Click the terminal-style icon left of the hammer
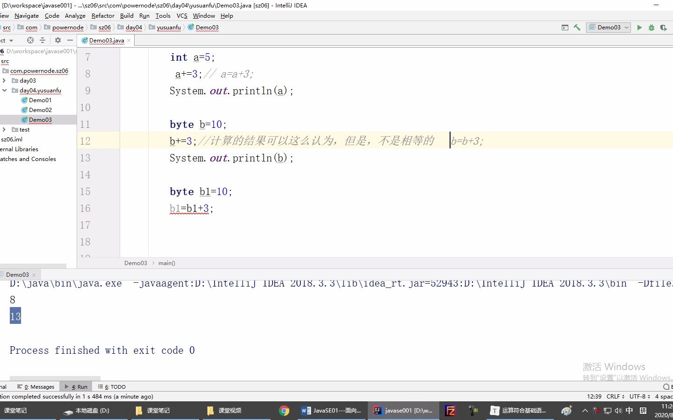 click(x=565, y=28)
